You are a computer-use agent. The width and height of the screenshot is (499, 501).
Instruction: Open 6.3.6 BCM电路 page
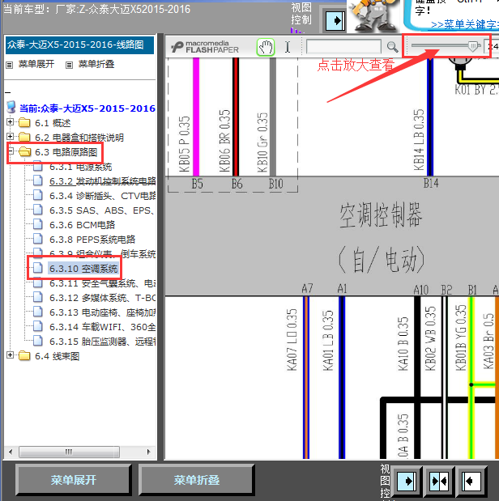(82, 225)
